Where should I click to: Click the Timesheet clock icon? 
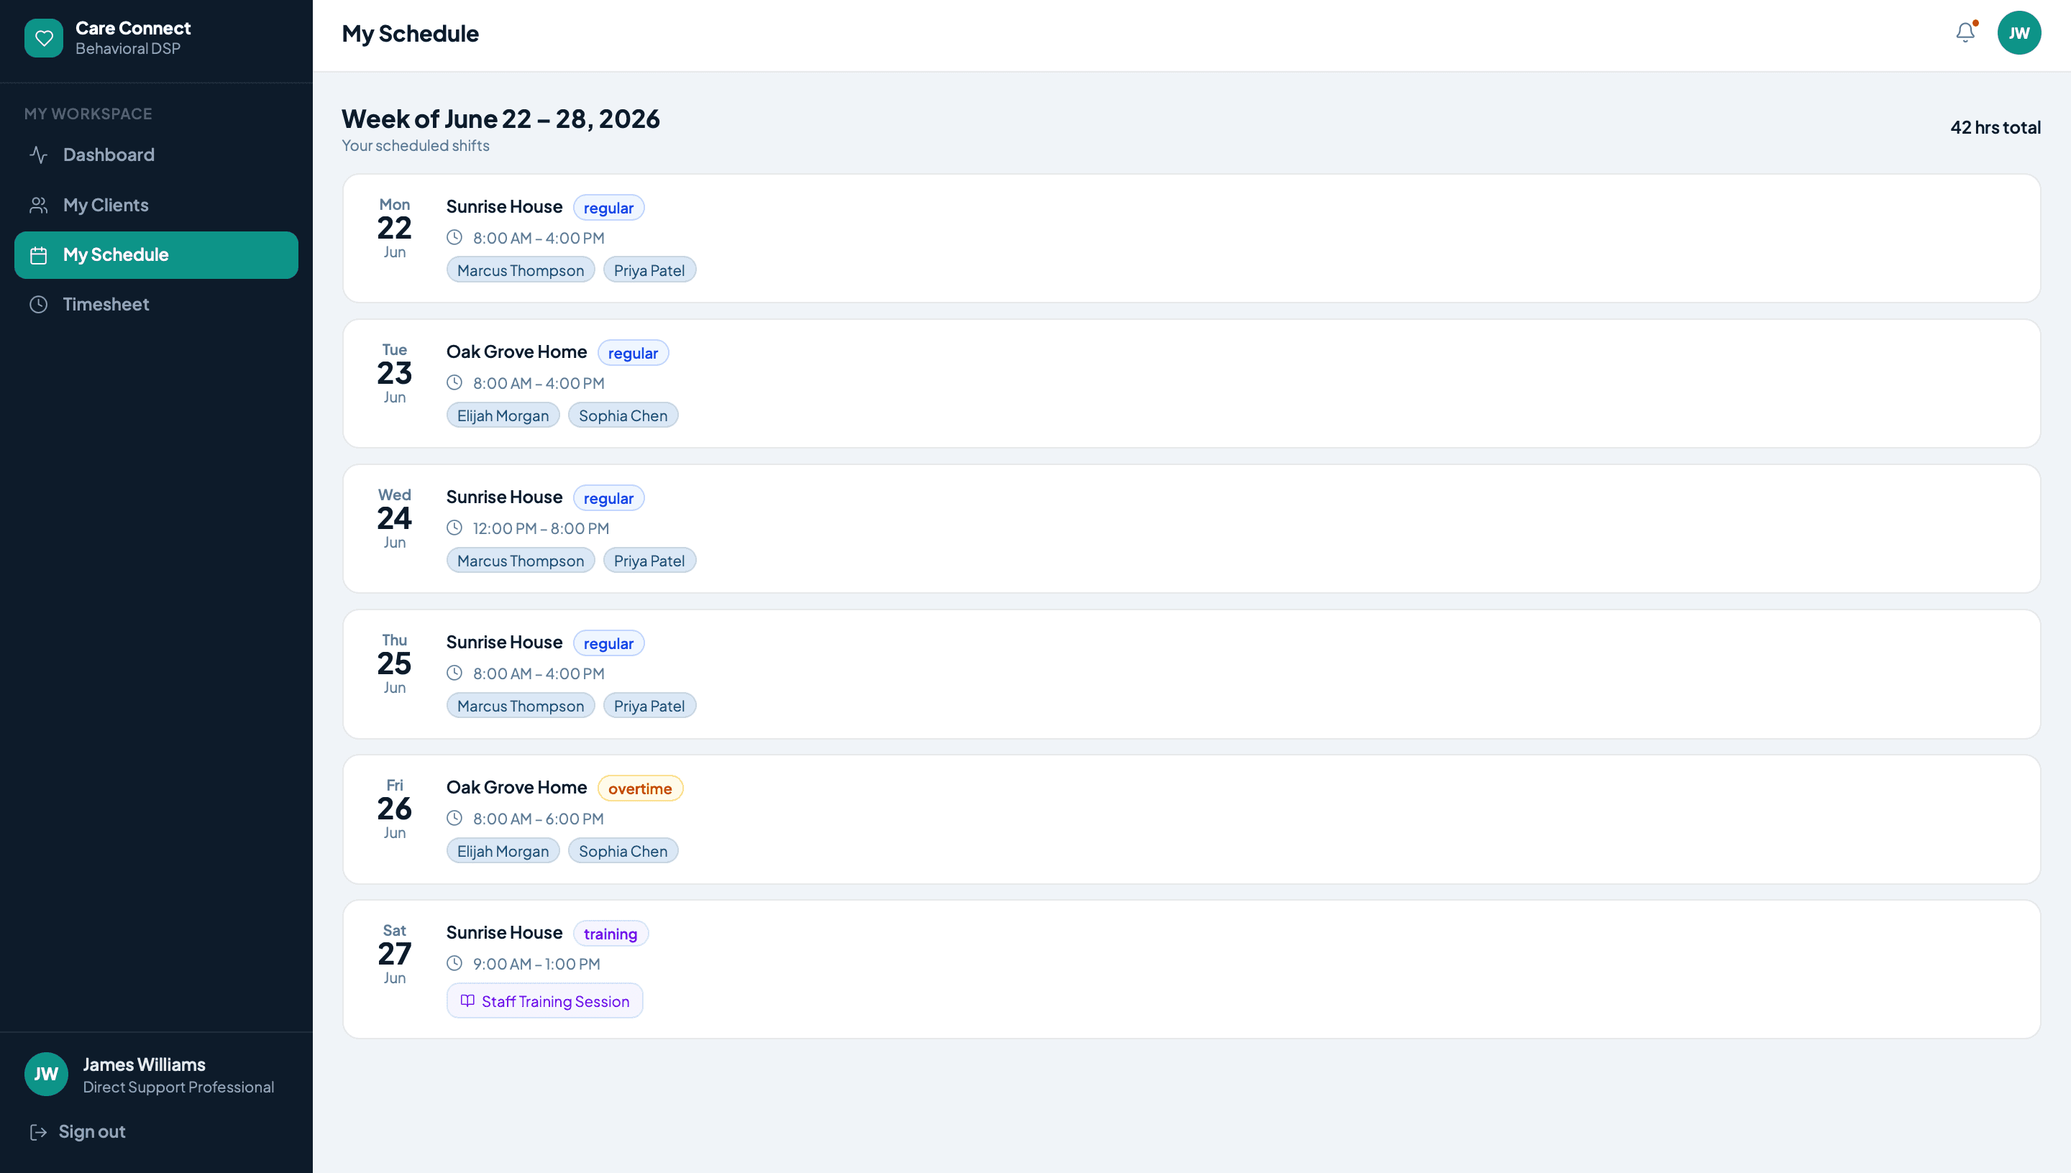point(39,305)
